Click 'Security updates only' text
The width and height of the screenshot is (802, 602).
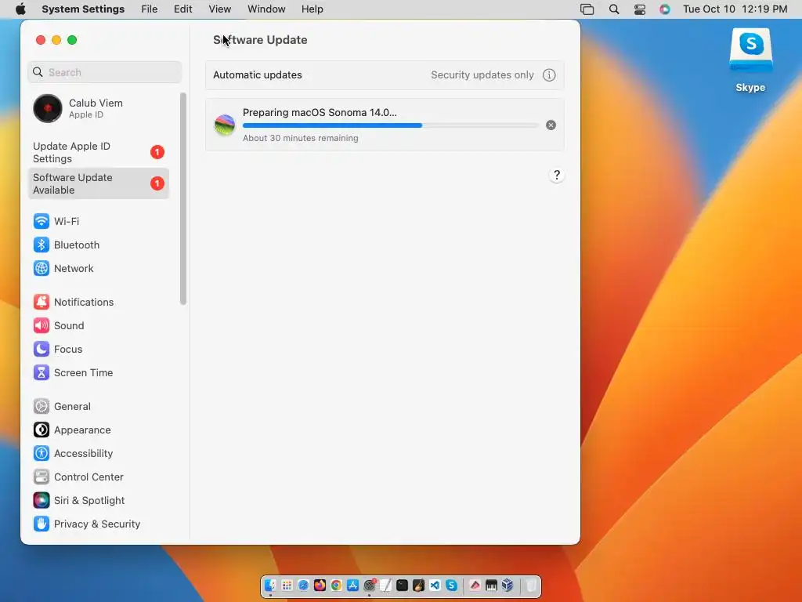click(482, 74)
